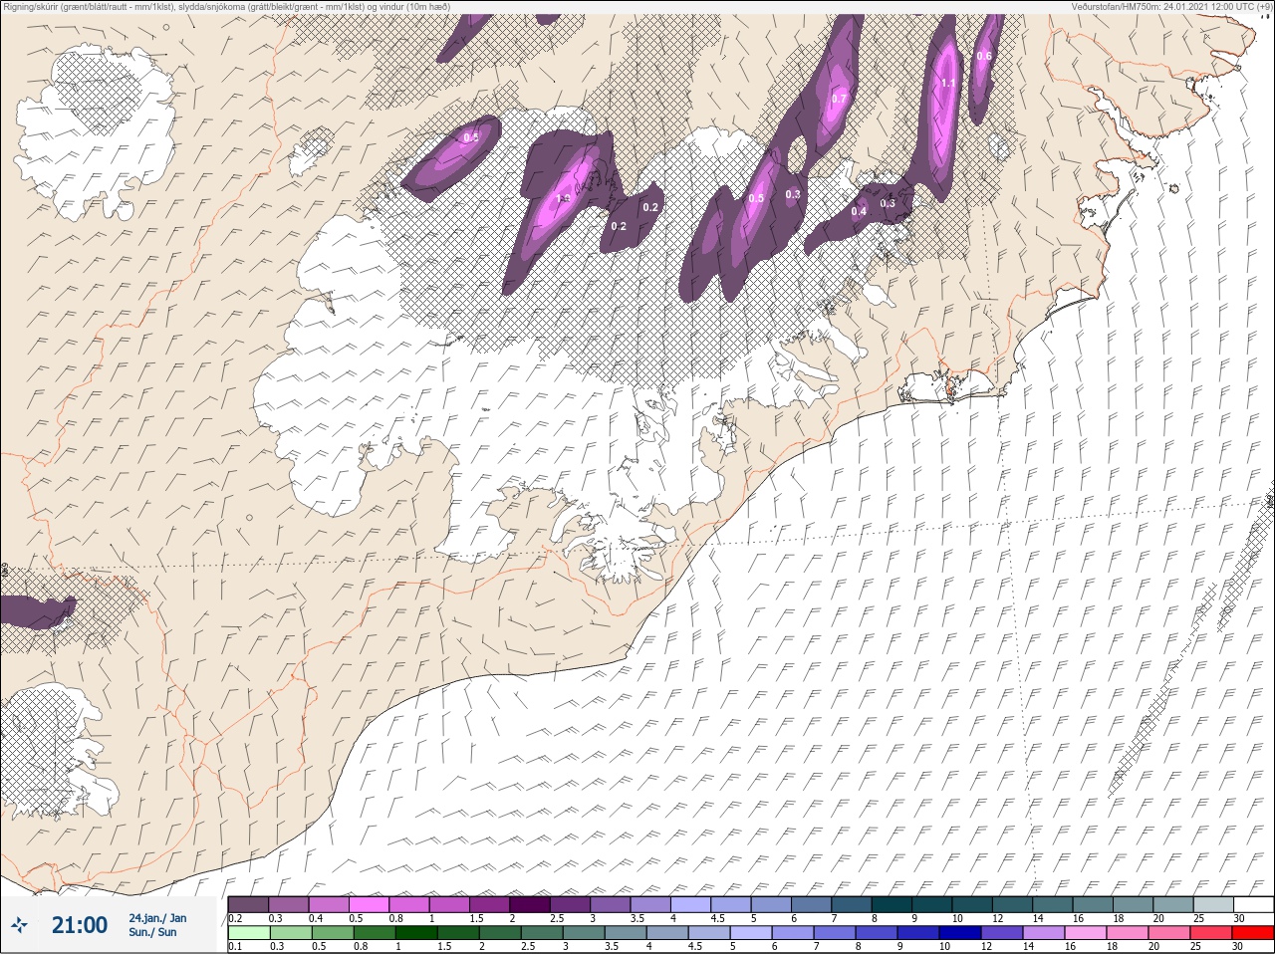Click the 1.1 precipitation value on the map
Image resolution: width=1275 pixels, height=954 pixels.
(948, 84)
